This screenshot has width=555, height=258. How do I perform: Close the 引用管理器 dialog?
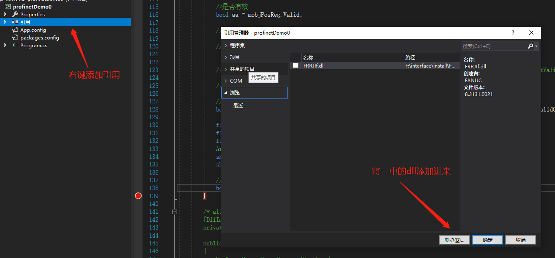coord(531,33)
